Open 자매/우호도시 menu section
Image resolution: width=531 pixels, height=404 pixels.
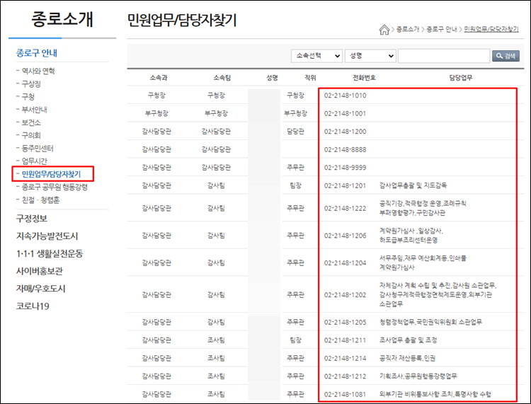click(x=40, y=289)
